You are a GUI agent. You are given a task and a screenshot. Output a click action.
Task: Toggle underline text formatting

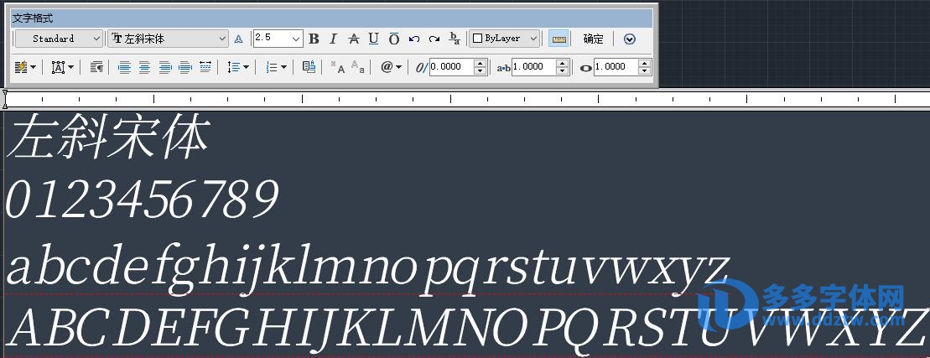pos(373,39)
